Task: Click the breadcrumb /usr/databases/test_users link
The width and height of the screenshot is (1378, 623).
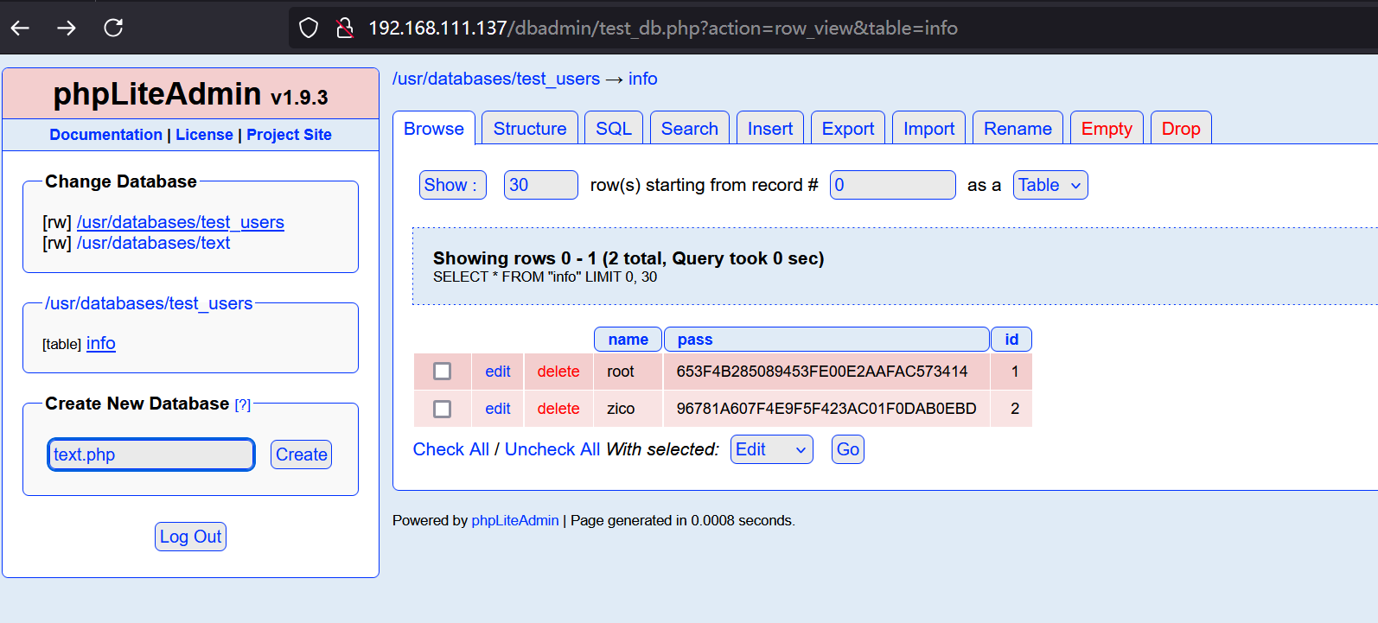Action: (496, 79)
